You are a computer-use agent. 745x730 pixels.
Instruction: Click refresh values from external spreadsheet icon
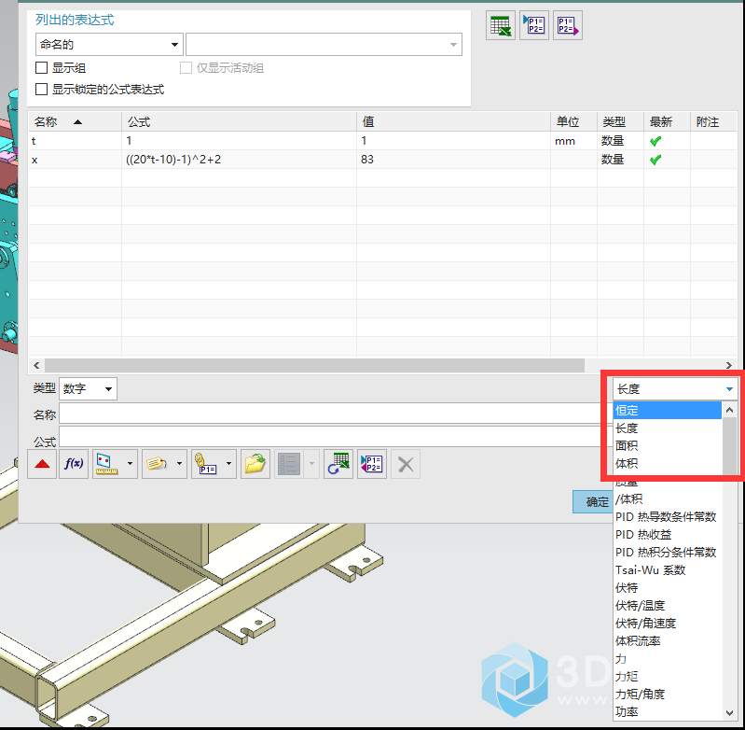[x=338, y=464]
